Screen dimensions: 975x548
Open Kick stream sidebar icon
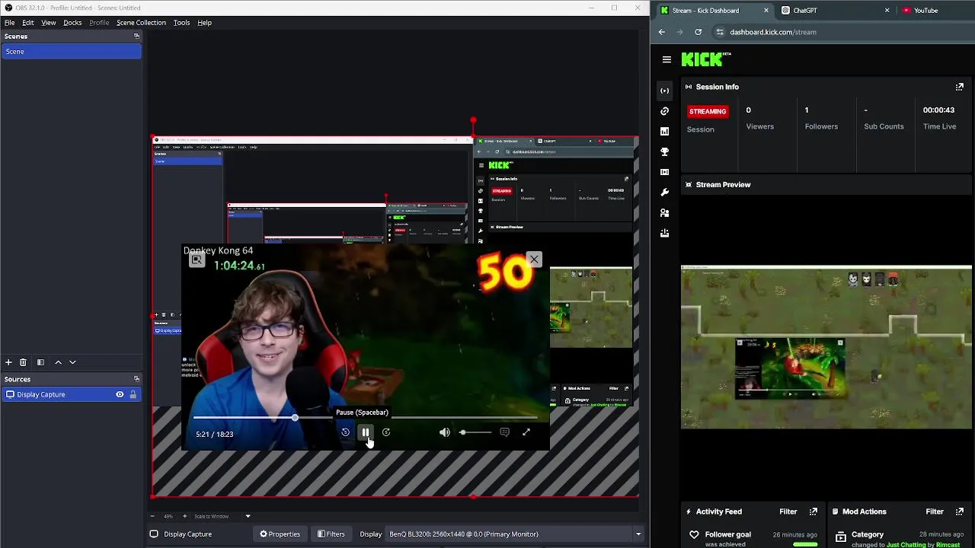pos(664,91)
